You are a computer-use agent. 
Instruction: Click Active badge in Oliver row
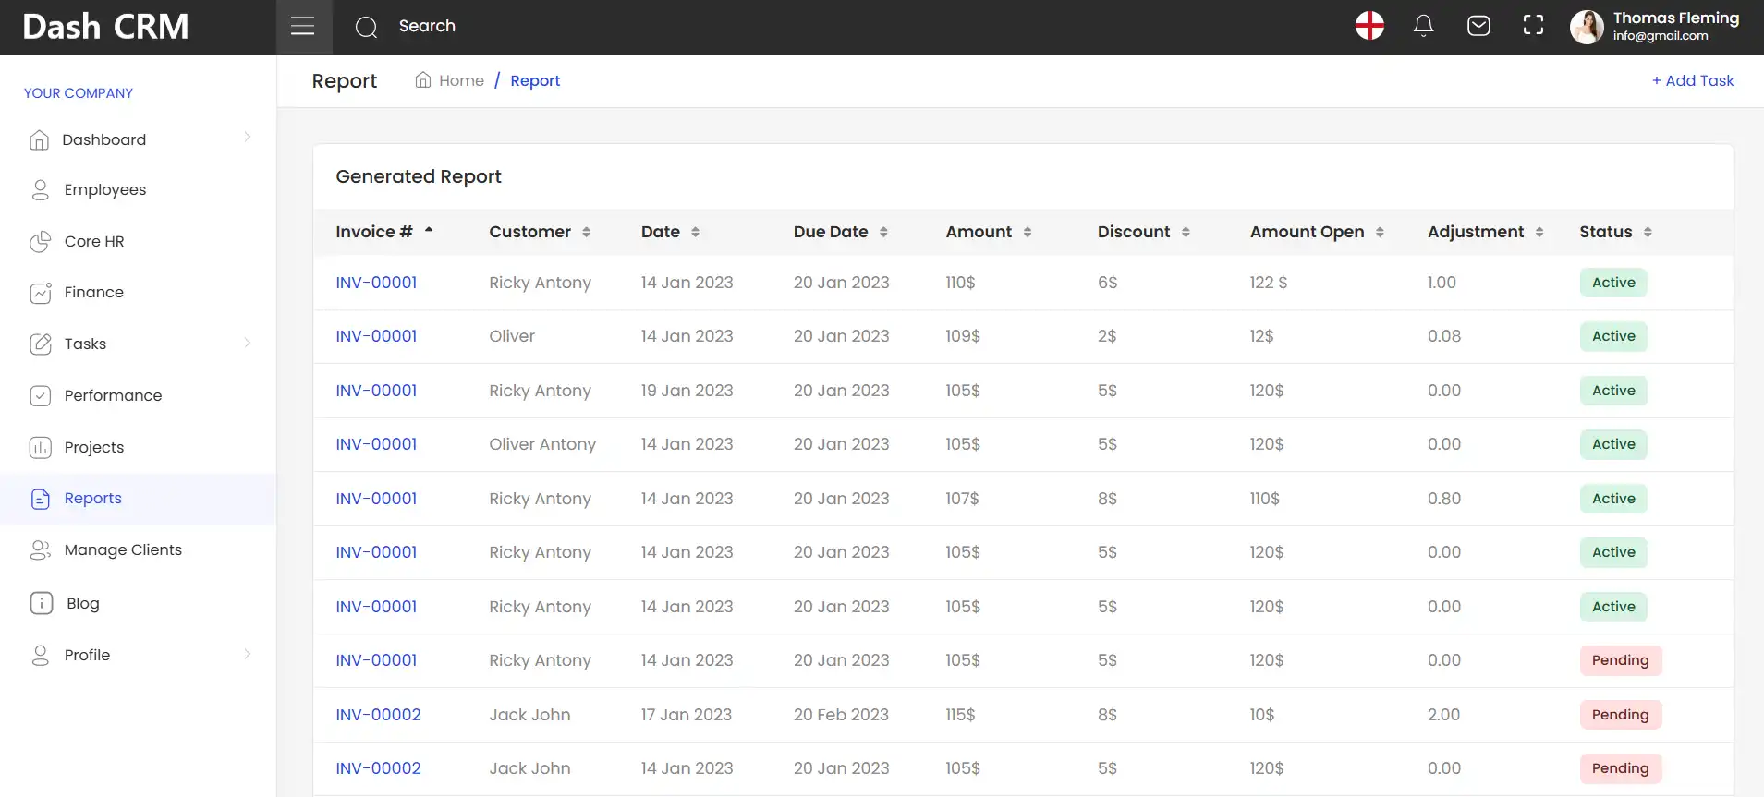1613,336
